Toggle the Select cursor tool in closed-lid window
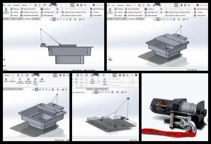The width and height of the screenshot is (211, 144). [176, 5]
